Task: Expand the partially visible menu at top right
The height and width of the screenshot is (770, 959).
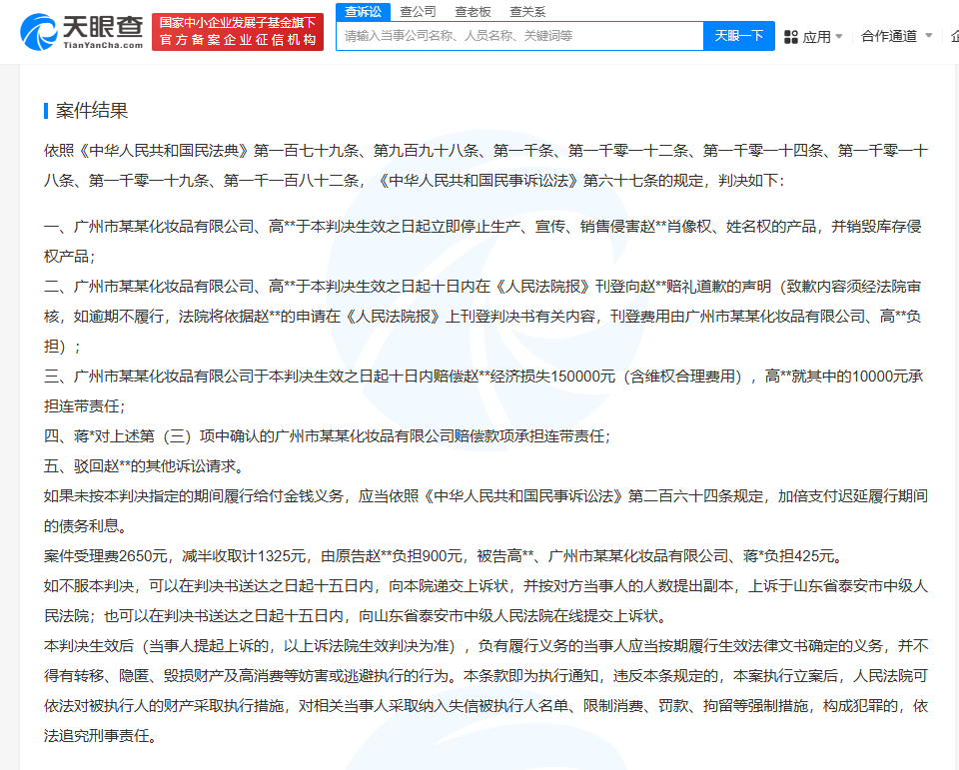Action: 954,35
